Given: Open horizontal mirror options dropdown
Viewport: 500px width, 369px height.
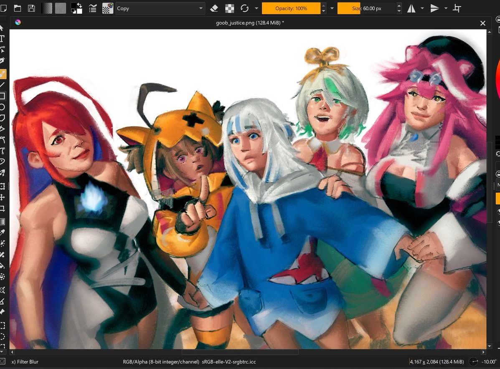Looking at the screenshot, I should coord(422,8).
